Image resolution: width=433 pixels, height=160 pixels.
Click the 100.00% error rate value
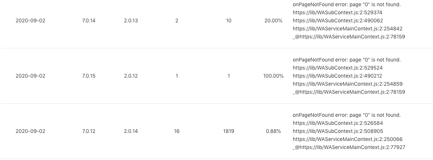click(x=274, y=76)
